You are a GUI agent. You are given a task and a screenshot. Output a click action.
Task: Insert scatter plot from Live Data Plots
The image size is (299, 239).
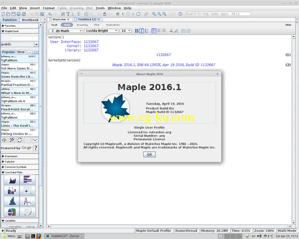27,212
